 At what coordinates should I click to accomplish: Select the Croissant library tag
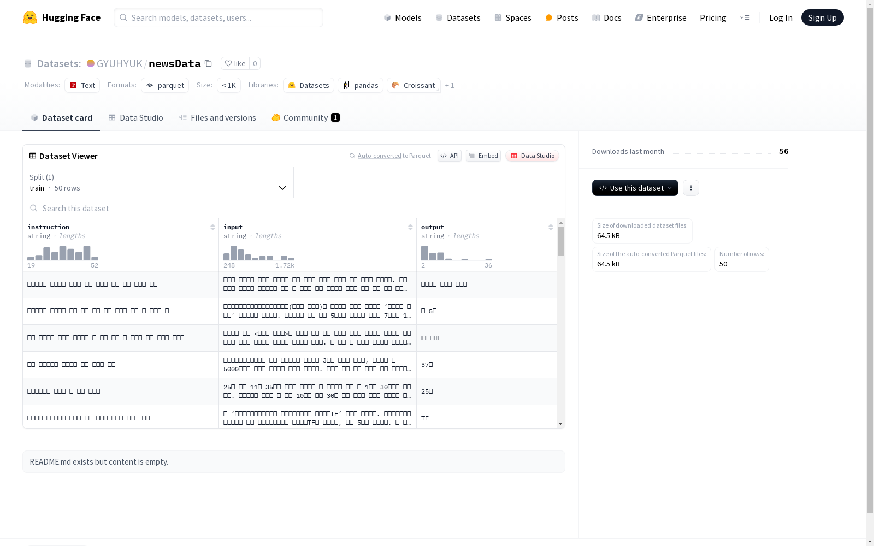pyautogui.click(x=414, y=85)
